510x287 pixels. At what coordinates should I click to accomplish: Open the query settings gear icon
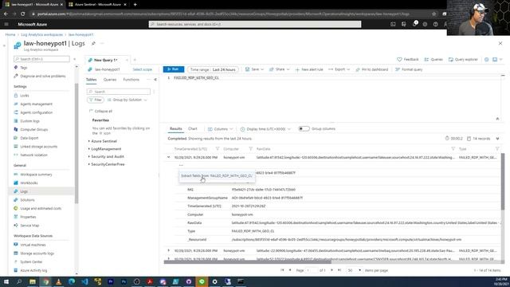tap(487, 60)
